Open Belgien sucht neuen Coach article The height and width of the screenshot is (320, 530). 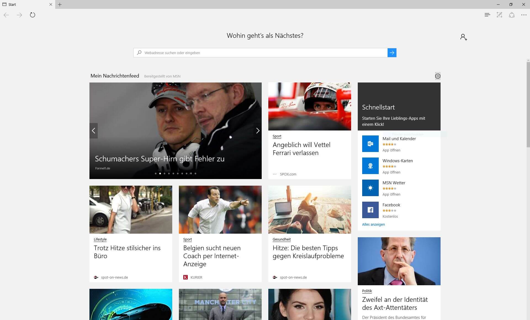point(212,256)
